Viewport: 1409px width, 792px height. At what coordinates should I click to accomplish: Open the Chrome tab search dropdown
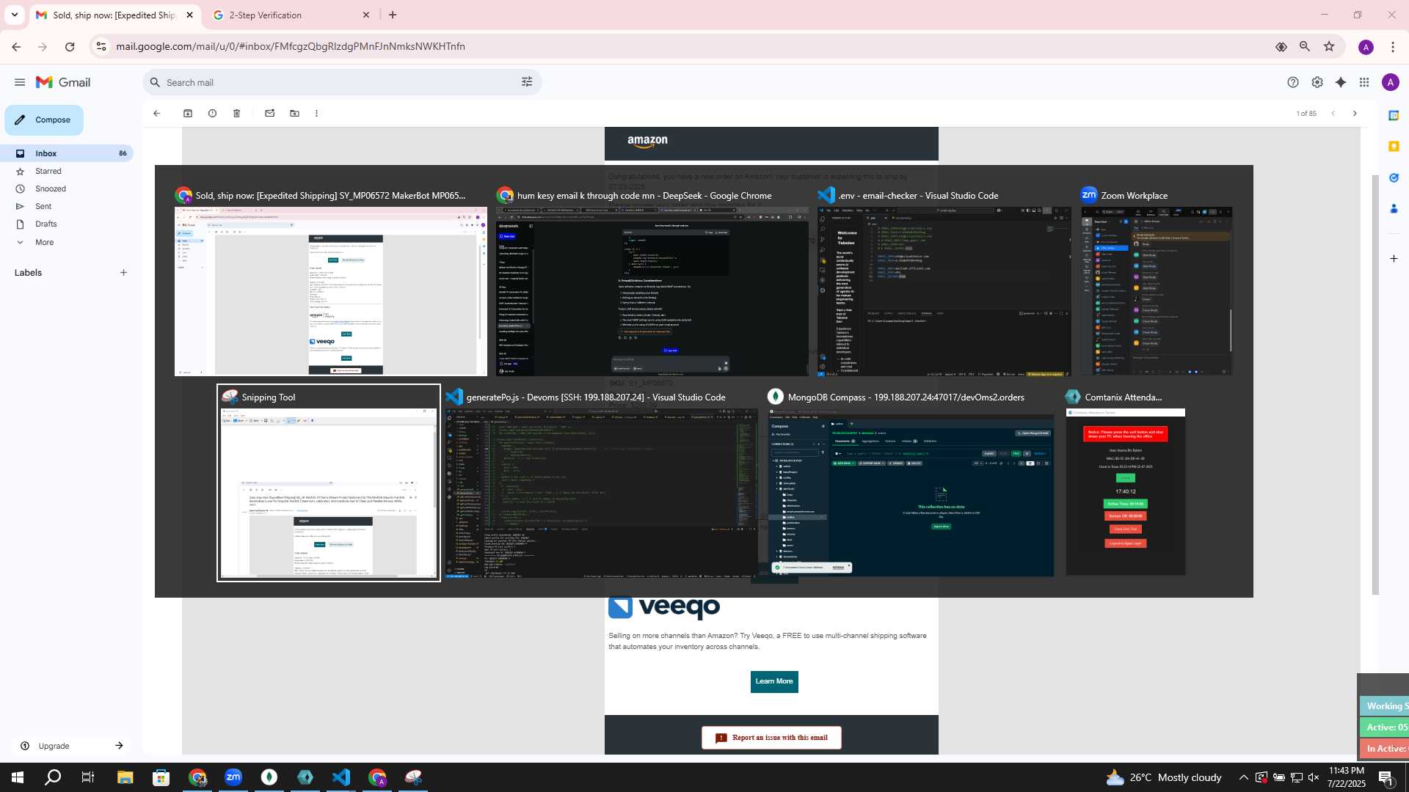click(14, 15)
